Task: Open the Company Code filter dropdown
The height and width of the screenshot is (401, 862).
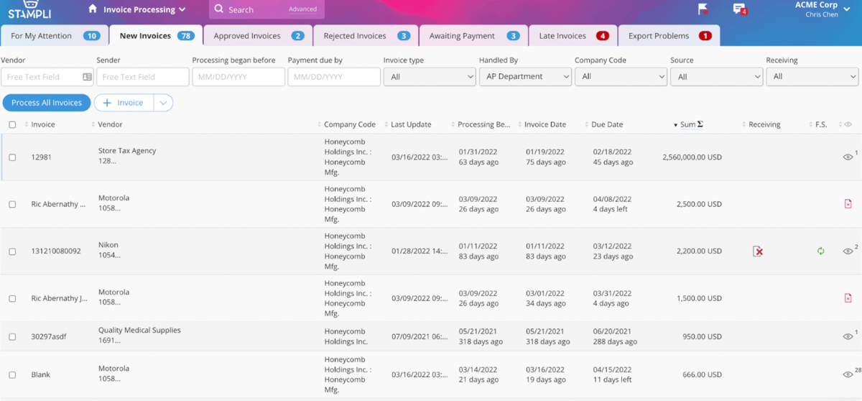Action: point(621,77)
